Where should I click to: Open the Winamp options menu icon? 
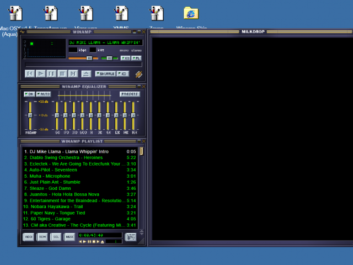(x=22, y=32)
